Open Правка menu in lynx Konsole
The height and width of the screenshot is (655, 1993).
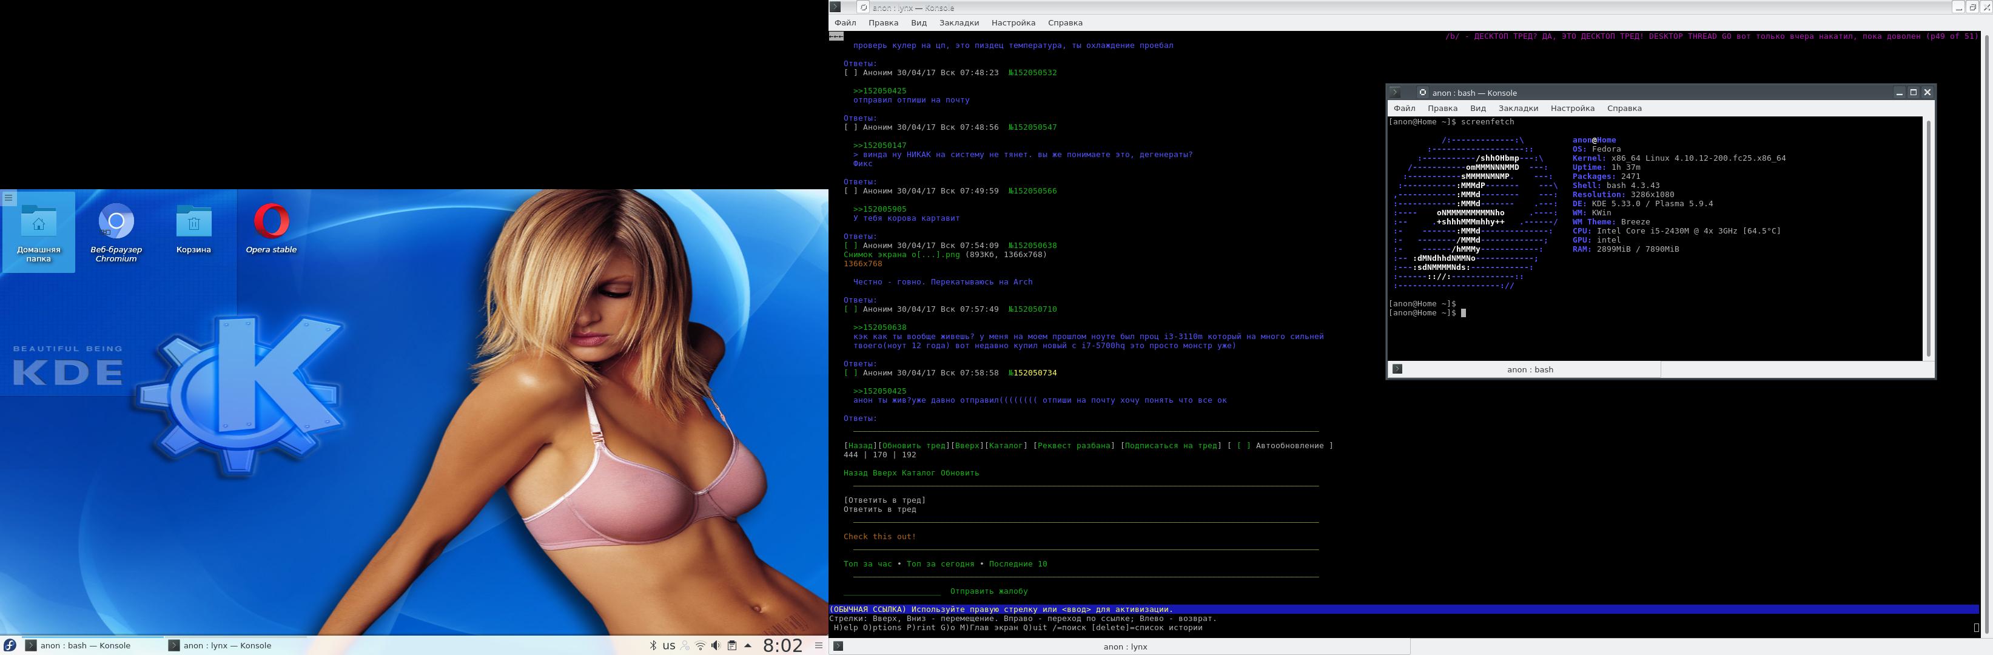882,23
